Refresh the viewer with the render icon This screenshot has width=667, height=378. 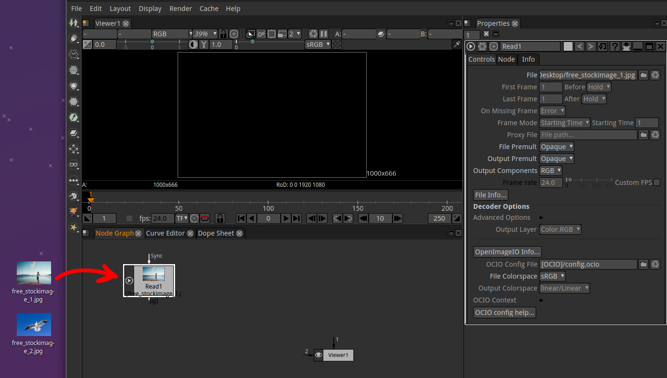point(313,33)
